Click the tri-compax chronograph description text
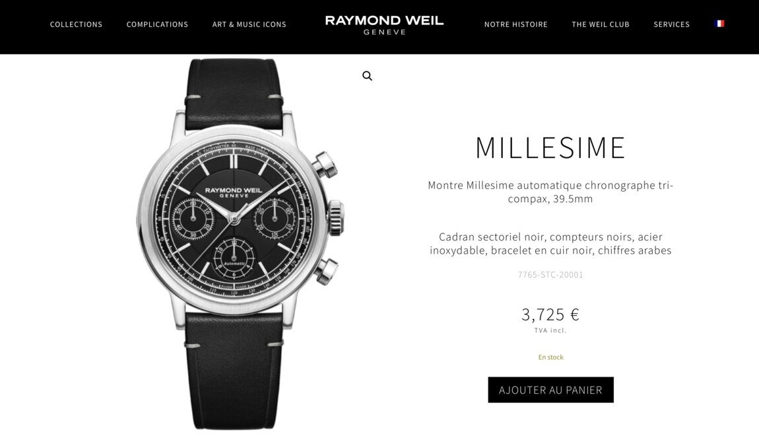The height and width of the screenshot is (444, 759). click(x=551, y=192)
